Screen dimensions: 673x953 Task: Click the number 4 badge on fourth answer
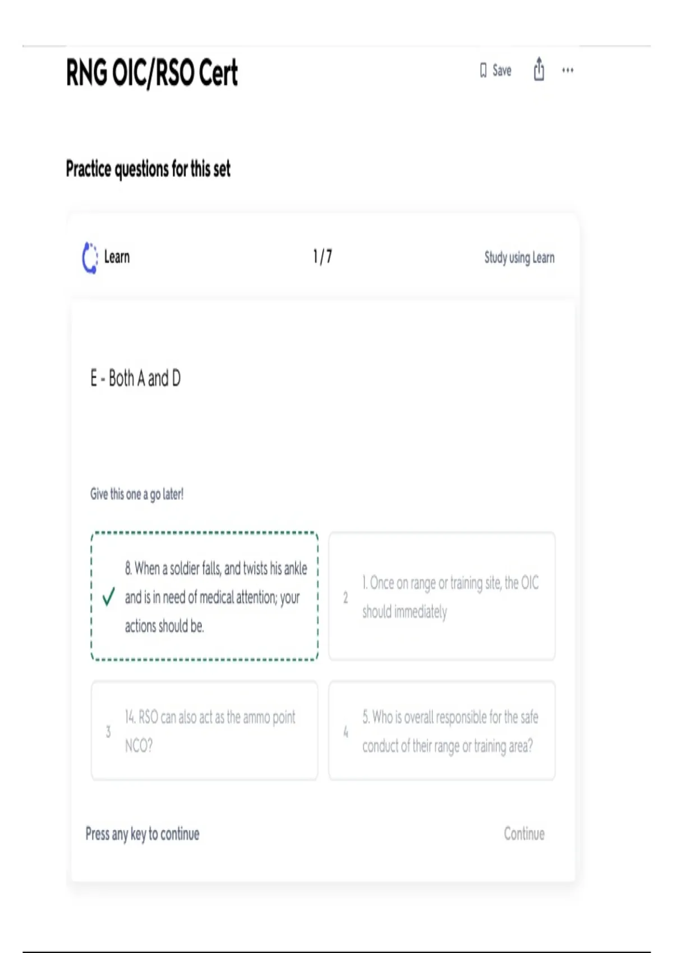pyautogui.click(x=345, y=732)
